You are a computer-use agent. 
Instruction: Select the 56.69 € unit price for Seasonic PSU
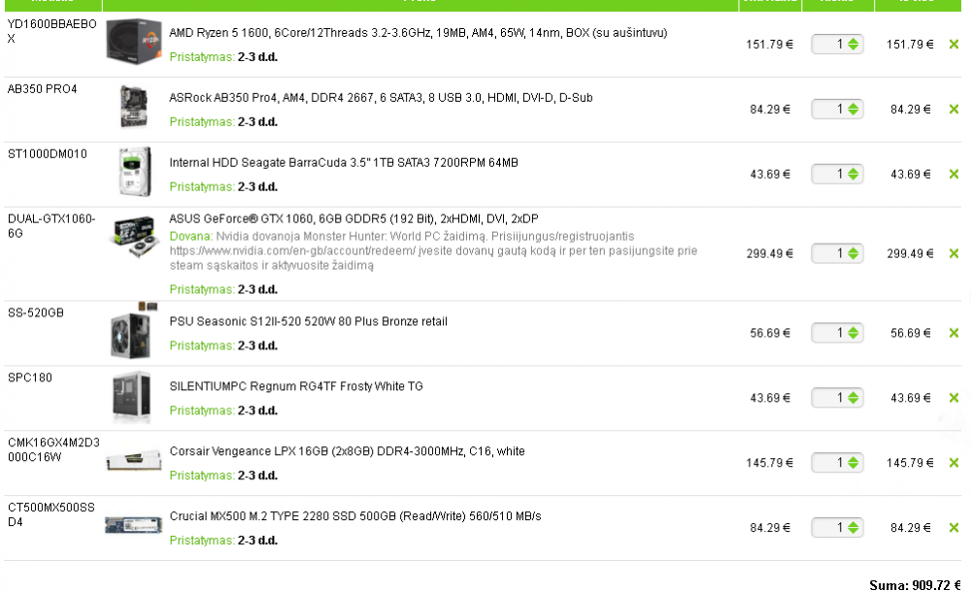click(770, 333)
